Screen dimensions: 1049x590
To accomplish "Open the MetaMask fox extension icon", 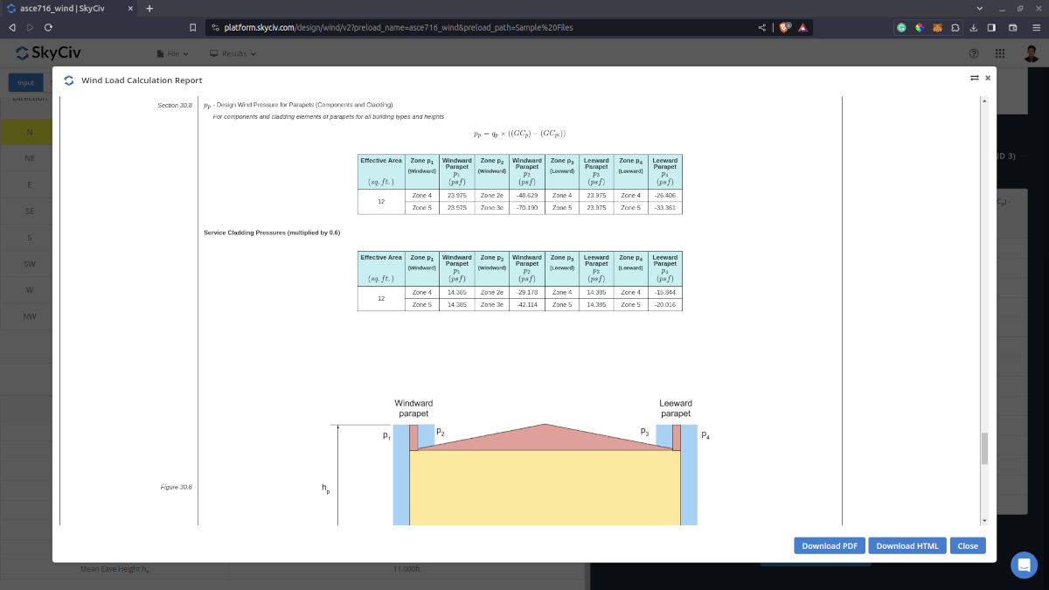I will point(937,27).
